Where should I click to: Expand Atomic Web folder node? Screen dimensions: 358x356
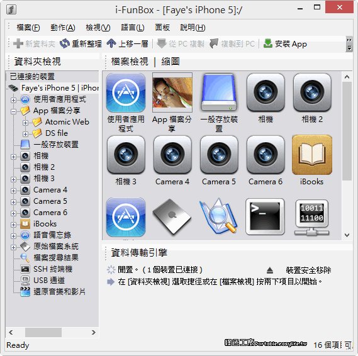click(x=25, y=123)
